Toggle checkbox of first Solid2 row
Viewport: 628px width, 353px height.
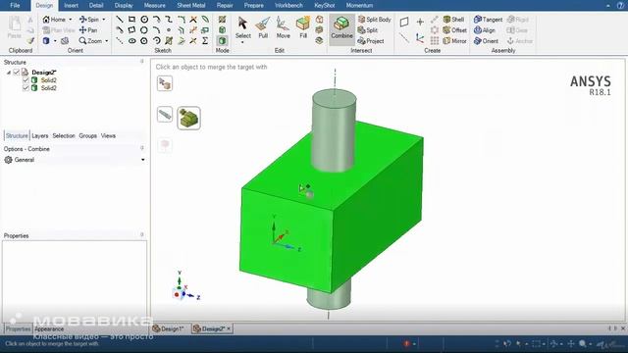(x=26, y=80)
